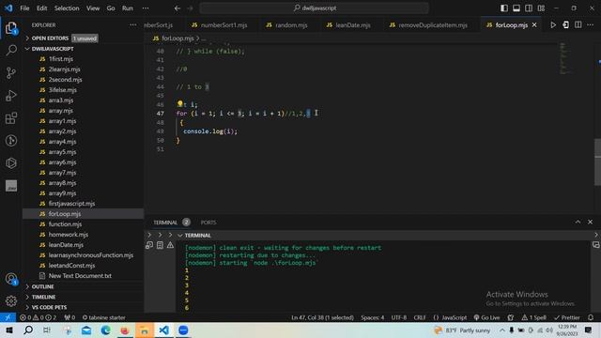Screen dimensions: 601x338
Task: Go back with navigation arrow
Action: pos(177,8)
